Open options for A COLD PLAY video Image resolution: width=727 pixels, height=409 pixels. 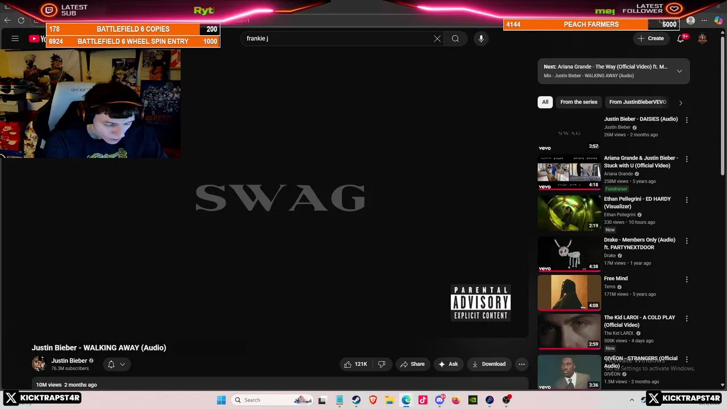click(687, 319)
